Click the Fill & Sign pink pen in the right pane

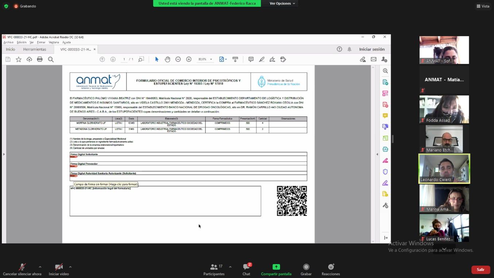pyautogui.click(x=385, y=161)
